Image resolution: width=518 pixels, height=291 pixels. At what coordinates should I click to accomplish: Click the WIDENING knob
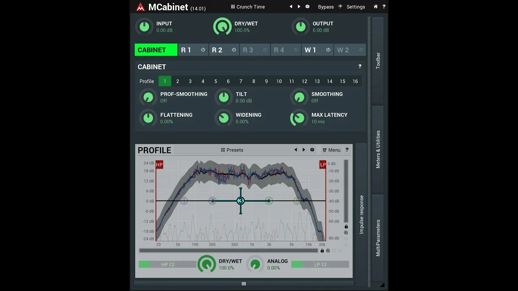223,118
